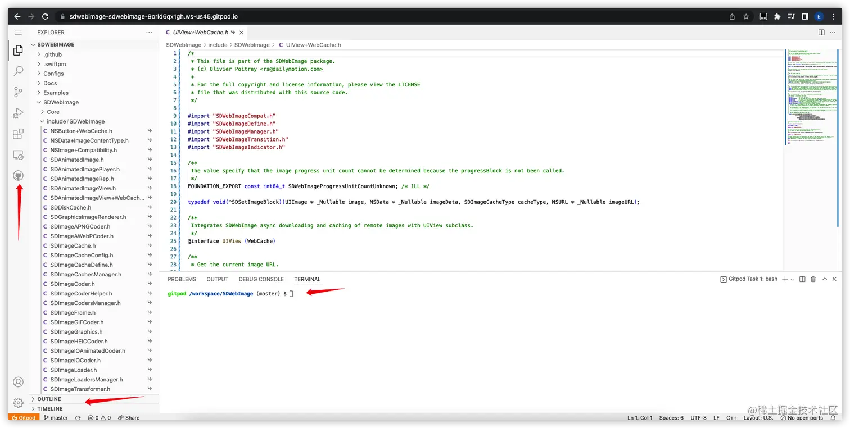Open the Extensions view
The image size is (850, 428).
(18, 134)
